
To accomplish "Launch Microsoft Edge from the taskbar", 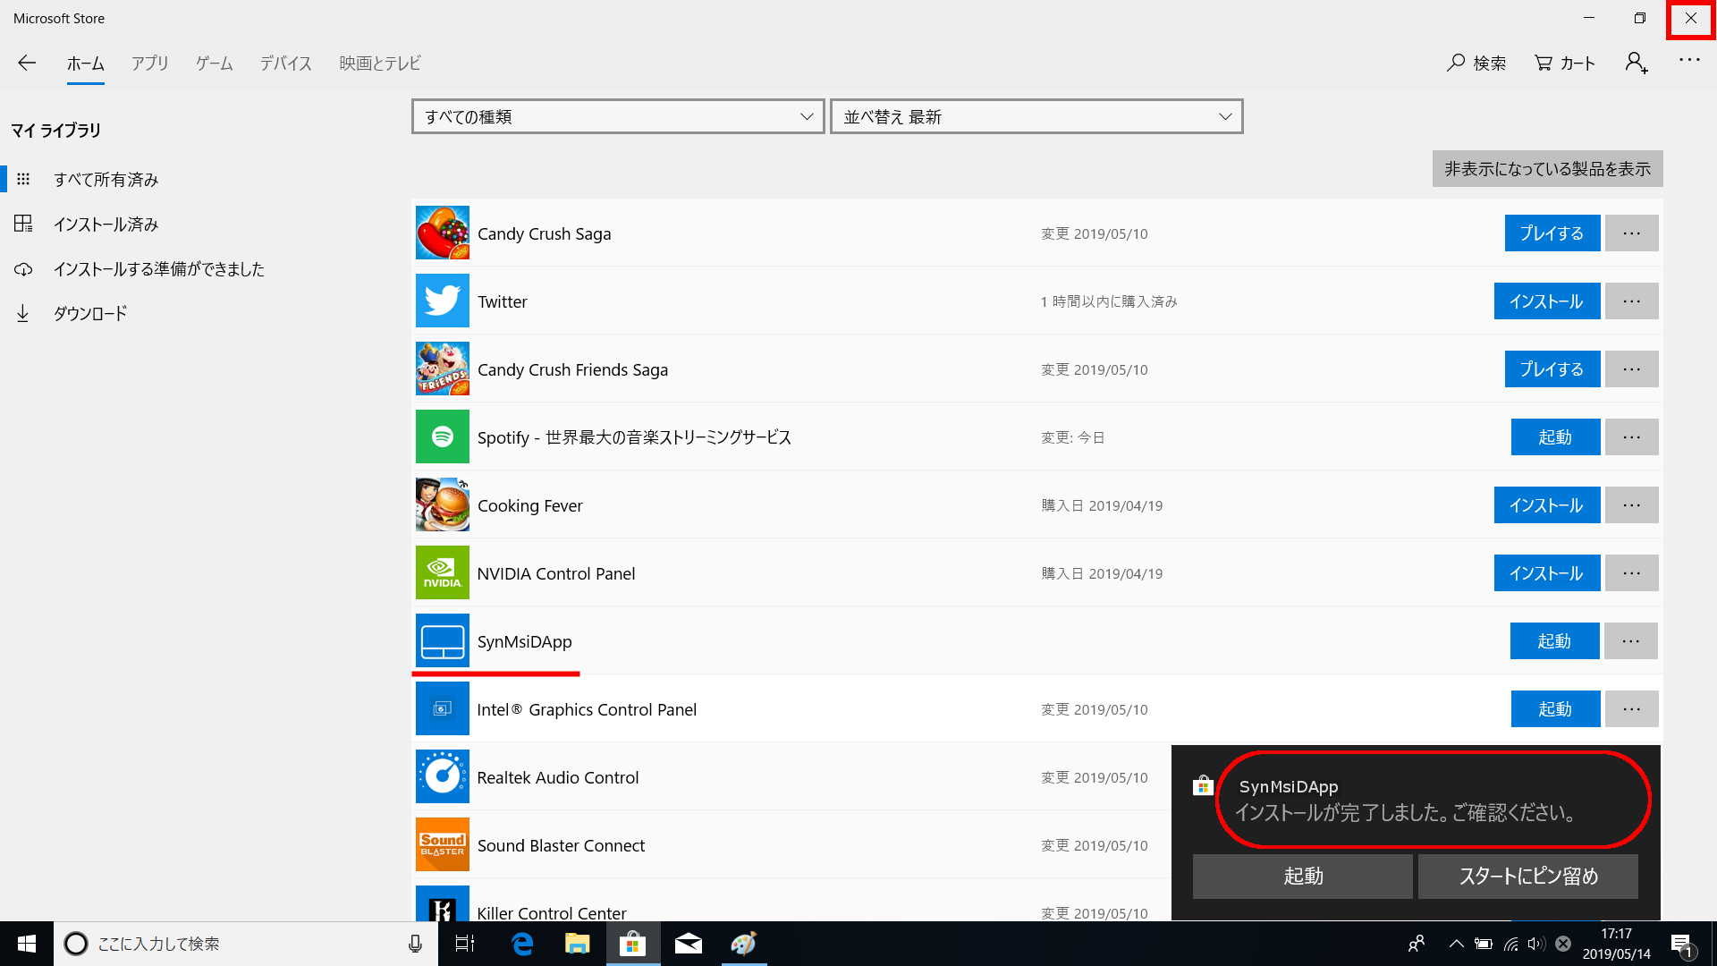I will pos(522,944).
